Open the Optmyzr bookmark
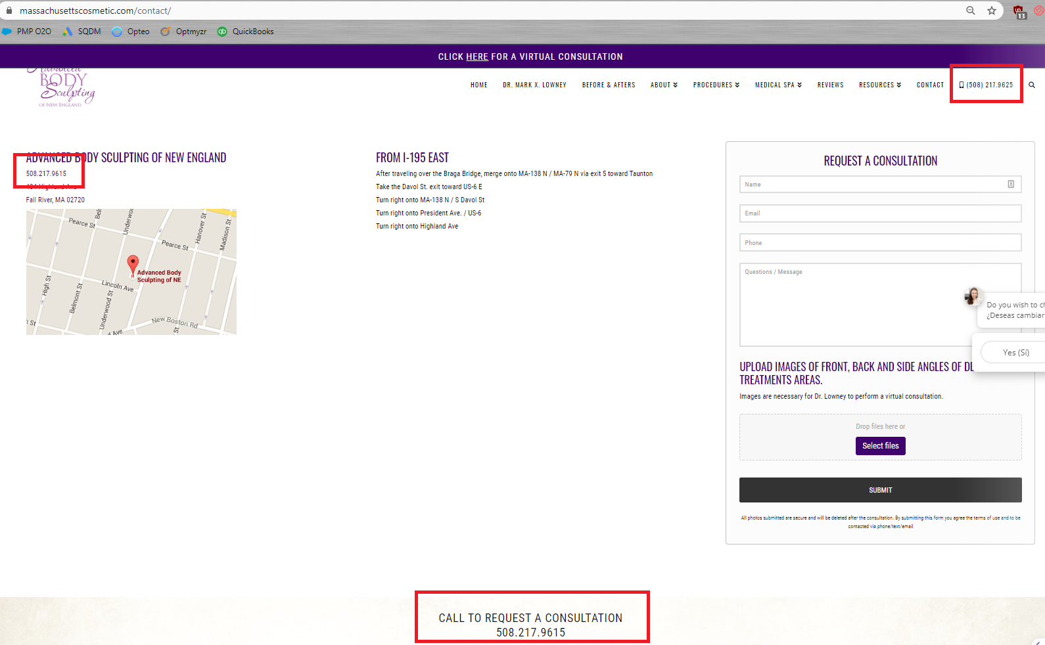The width and height of the screenshot is (1045, 645). coord(183,32)
